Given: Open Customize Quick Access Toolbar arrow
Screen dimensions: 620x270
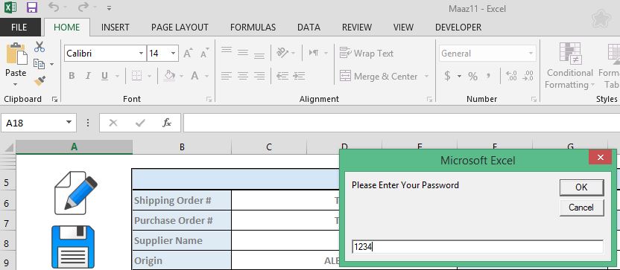Looking at the screenshot, I should pos(109,8).
